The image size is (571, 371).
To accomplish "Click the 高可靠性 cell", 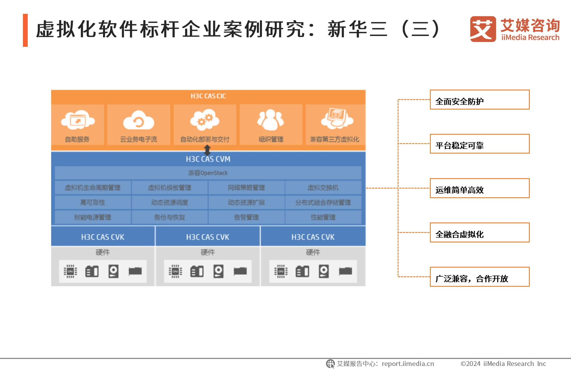I will click(x=93, y=203).
